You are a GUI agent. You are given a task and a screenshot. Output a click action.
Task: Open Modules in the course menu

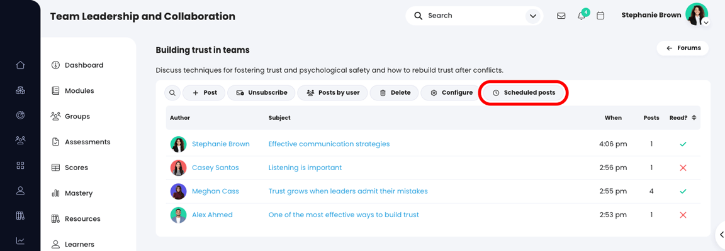(x=79, y=91)
